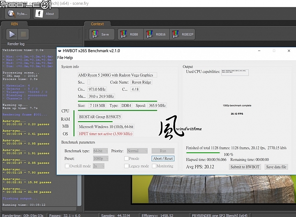Click the Rendertime status bar entry
The image size is (296, 217).
point(23,215)
